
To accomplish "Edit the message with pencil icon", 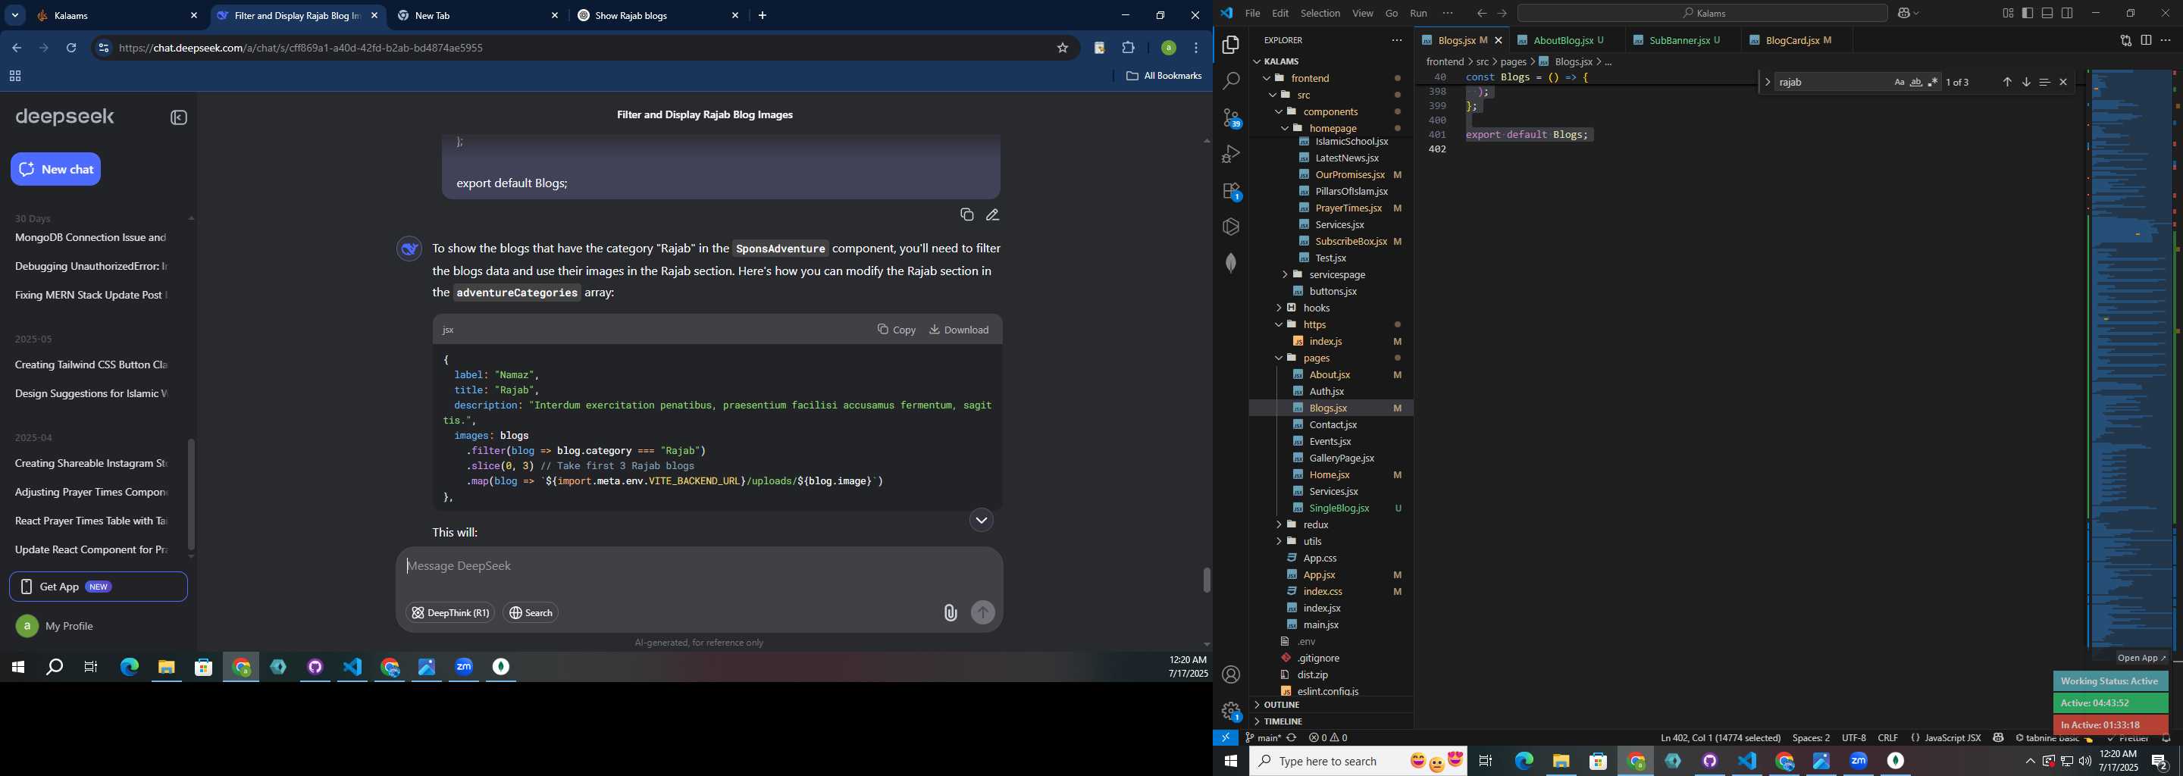I will 992,215.
